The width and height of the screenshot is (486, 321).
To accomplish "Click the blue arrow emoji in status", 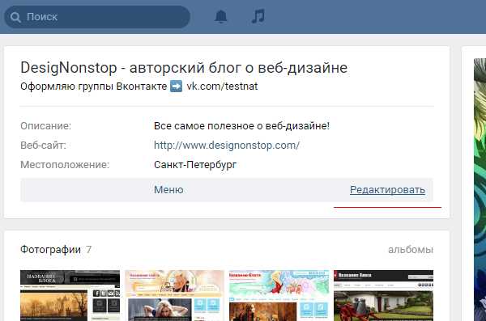I will (x=177, y=86).
